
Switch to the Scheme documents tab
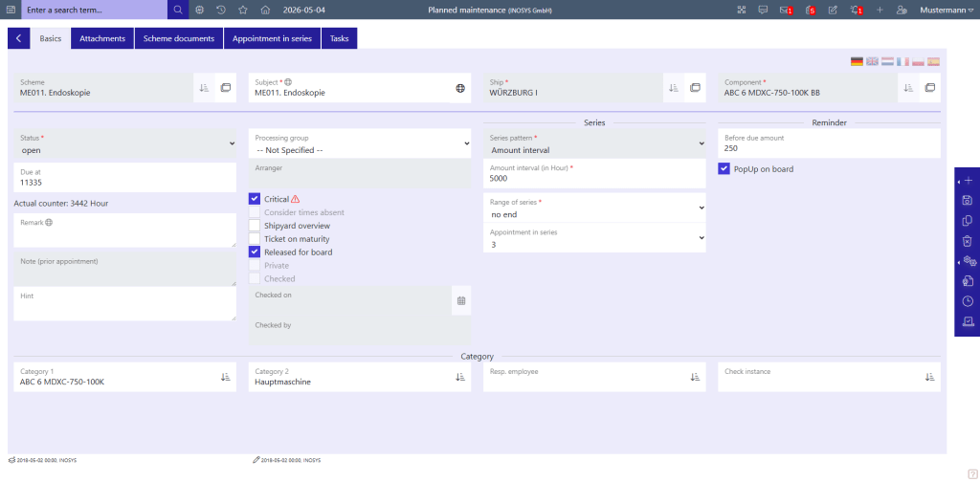tap(179, 38)
